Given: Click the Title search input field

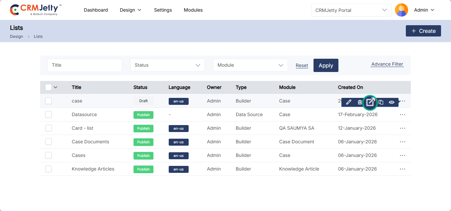Looking at the screenshot, I should pyautogui.click(x=85, y=65).
